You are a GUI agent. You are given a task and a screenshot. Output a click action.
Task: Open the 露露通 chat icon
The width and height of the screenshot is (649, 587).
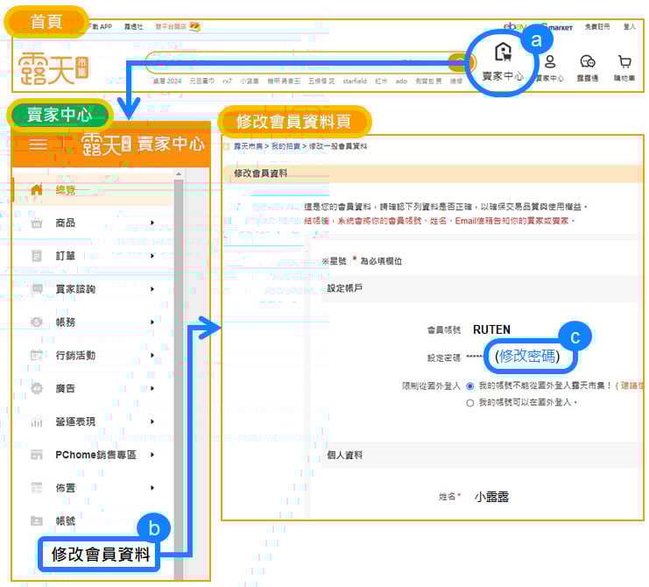(x=588, y=62)
